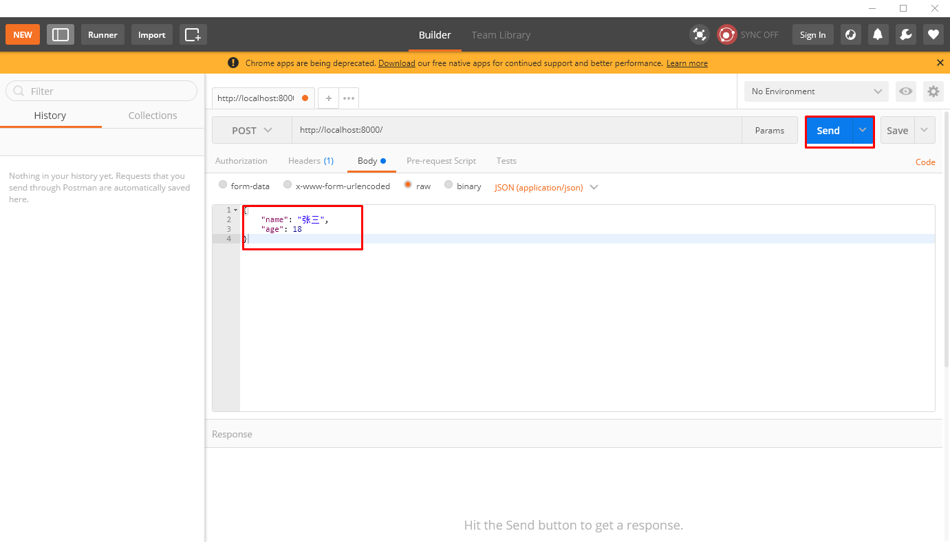
Task: Click the "name" line in body editor
Action: 294,219
